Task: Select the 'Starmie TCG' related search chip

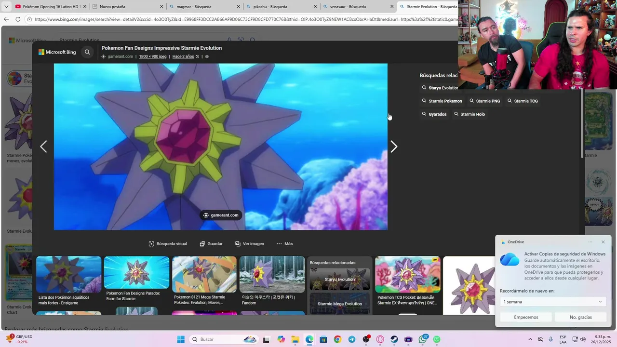Action: tap(523, 101)
